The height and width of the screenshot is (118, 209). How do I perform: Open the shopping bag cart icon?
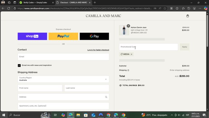coord(187,16)
